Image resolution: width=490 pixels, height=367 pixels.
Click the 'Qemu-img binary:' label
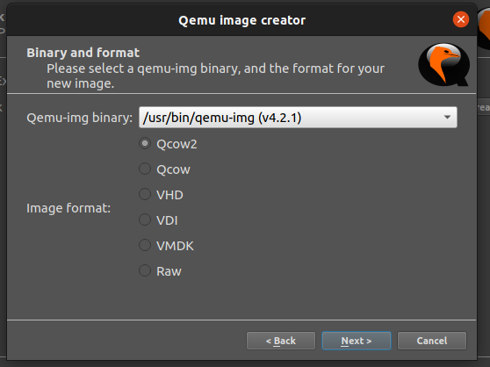coord(80,118)
